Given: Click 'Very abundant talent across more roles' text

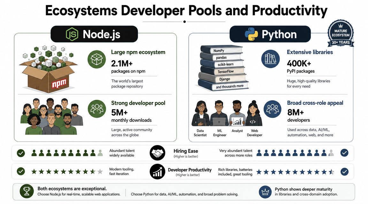Looking at the screenshot, I should (x=236, y=153).
